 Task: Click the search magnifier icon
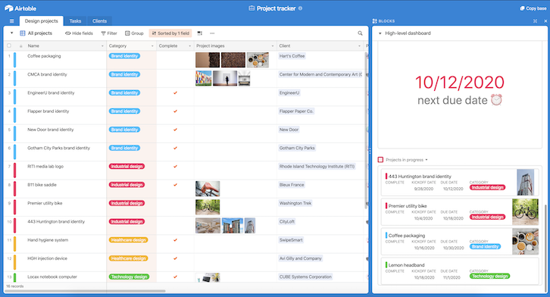click(360, 33)
